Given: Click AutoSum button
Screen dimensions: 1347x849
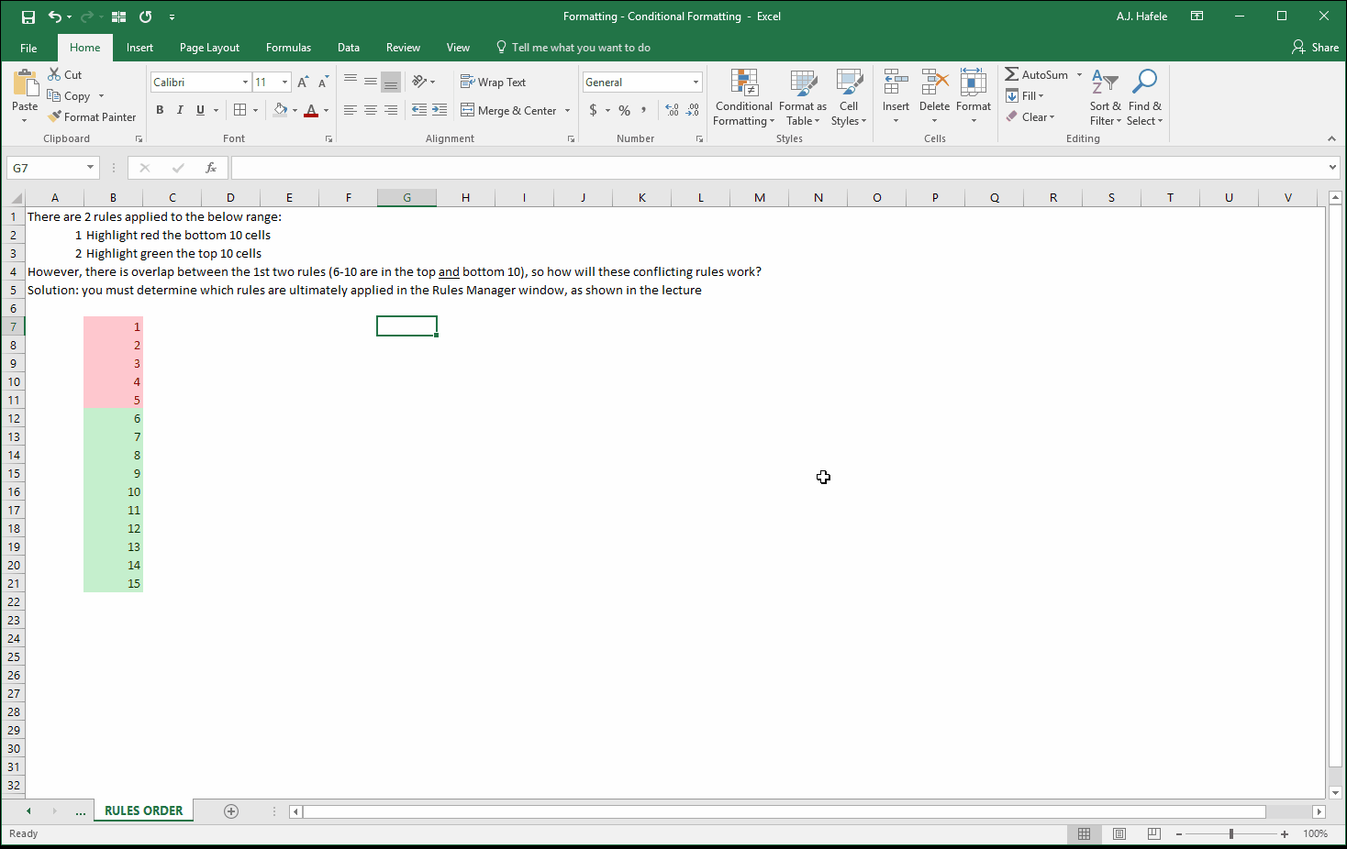Looking at the screenshot, I should point(1037,74).
